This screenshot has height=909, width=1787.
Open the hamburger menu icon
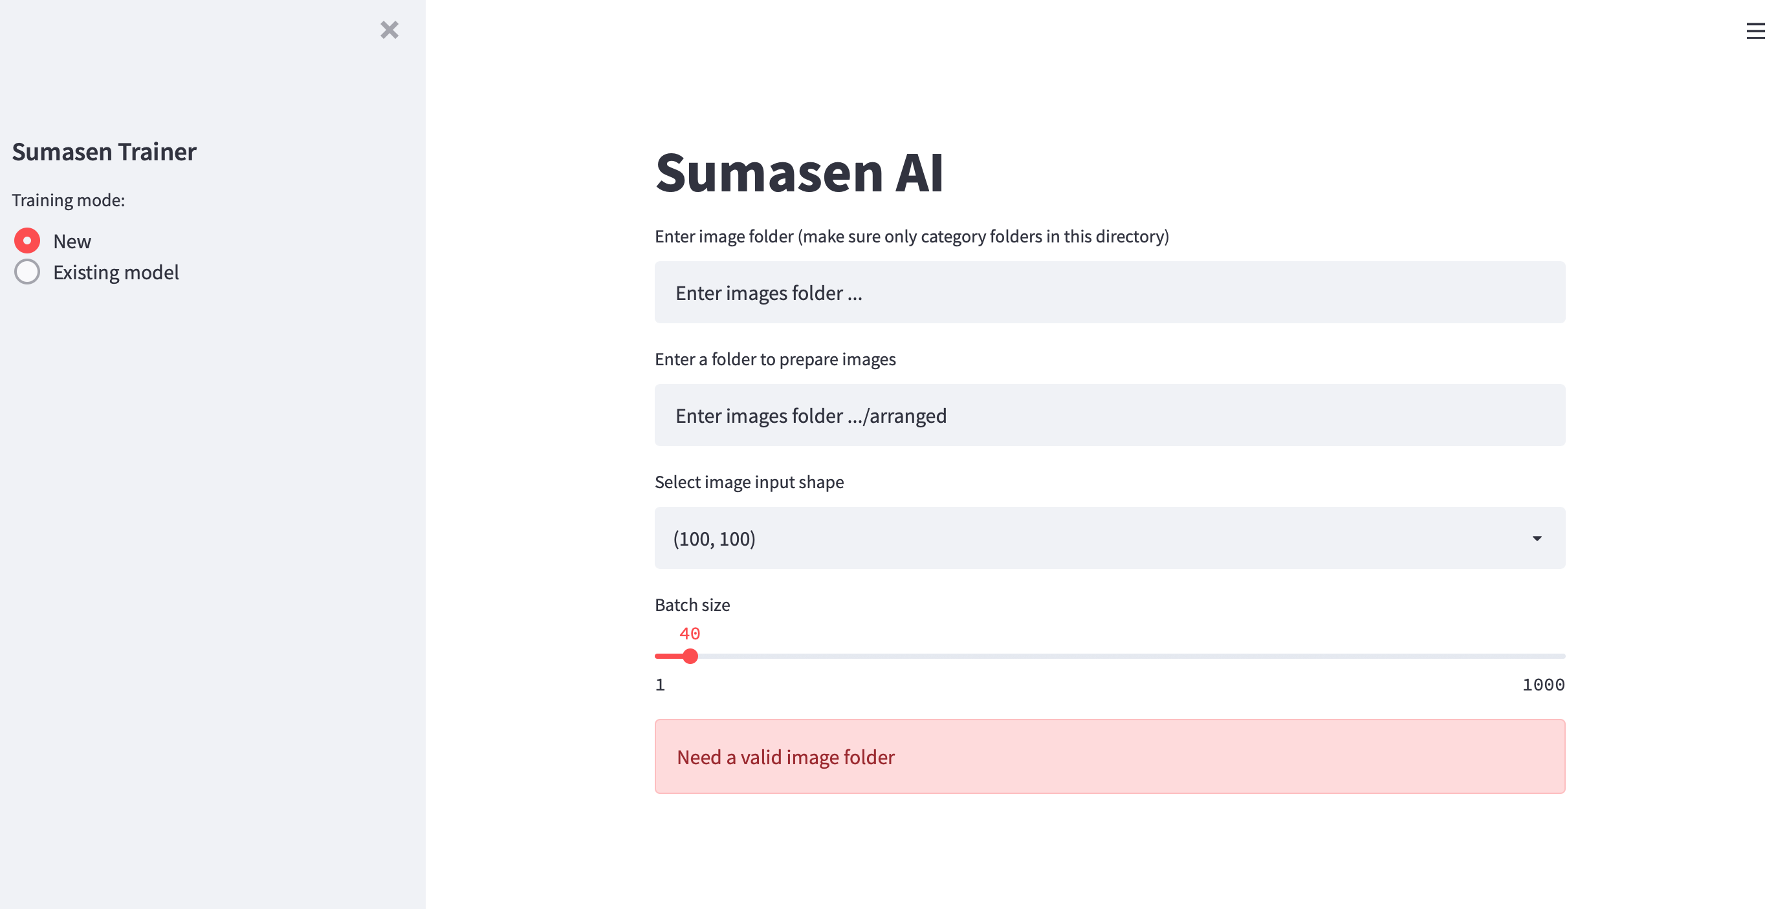pyautogui.click(x=1755, y=31)
